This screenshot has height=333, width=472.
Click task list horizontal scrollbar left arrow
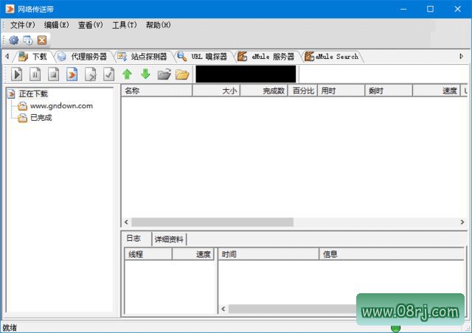[x=126, y=222]
